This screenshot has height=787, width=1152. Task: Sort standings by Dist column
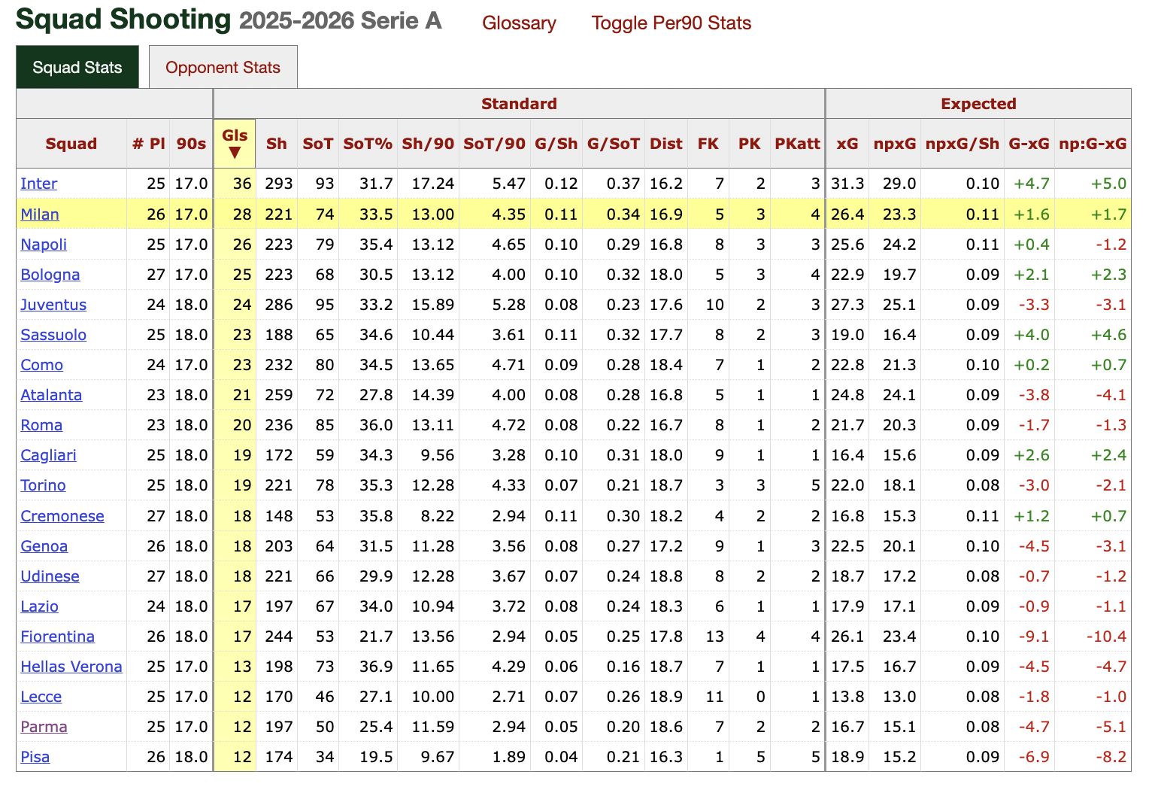pyautogui.click(x=666, y=143)
